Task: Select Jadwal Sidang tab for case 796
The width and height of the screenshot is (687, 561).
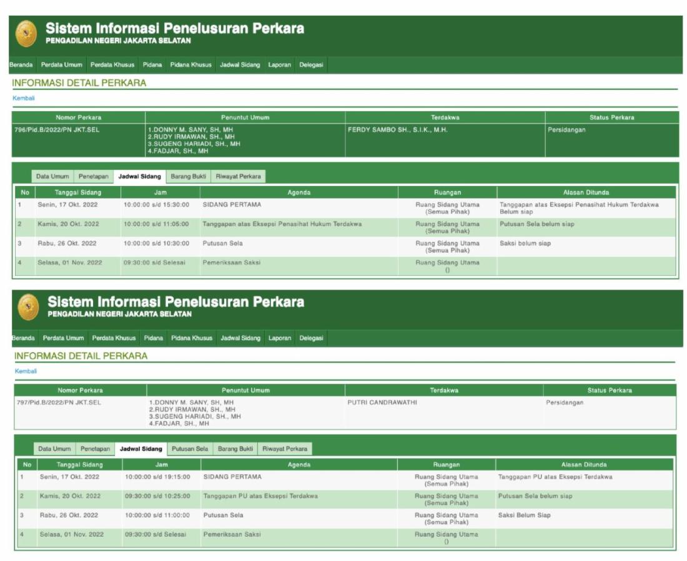Action: tap(140, 177)
